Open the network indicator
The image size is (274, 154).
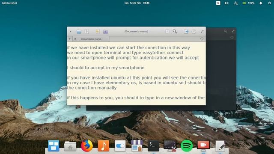click(235, 3)
